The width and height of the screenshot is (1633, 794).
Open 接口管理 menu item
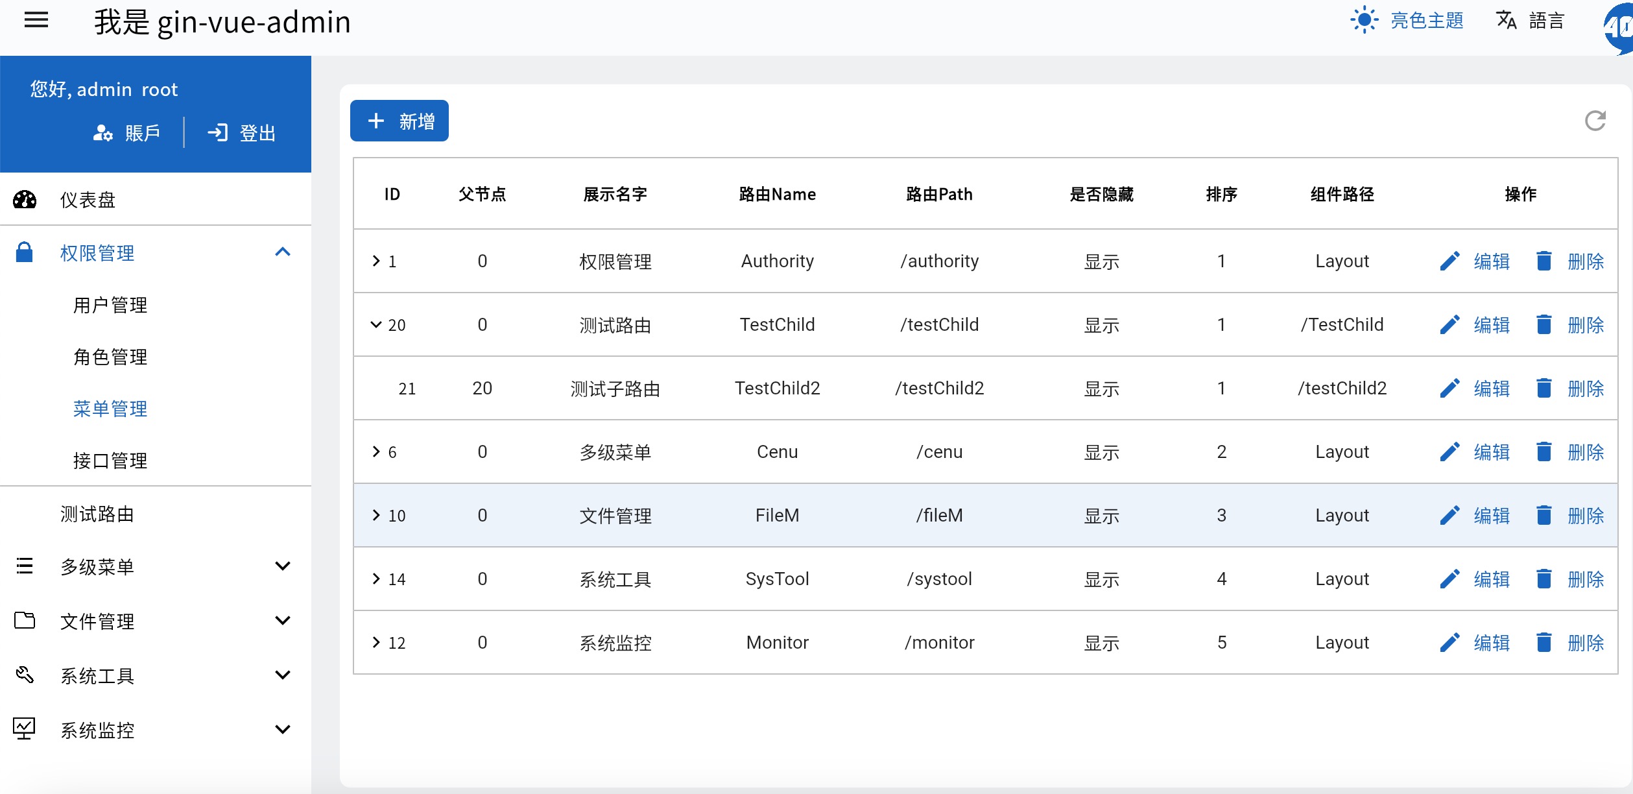tap(110, 461)
